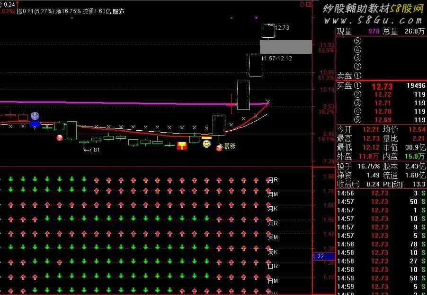Click the bid price 12.69

coord(383,120)
